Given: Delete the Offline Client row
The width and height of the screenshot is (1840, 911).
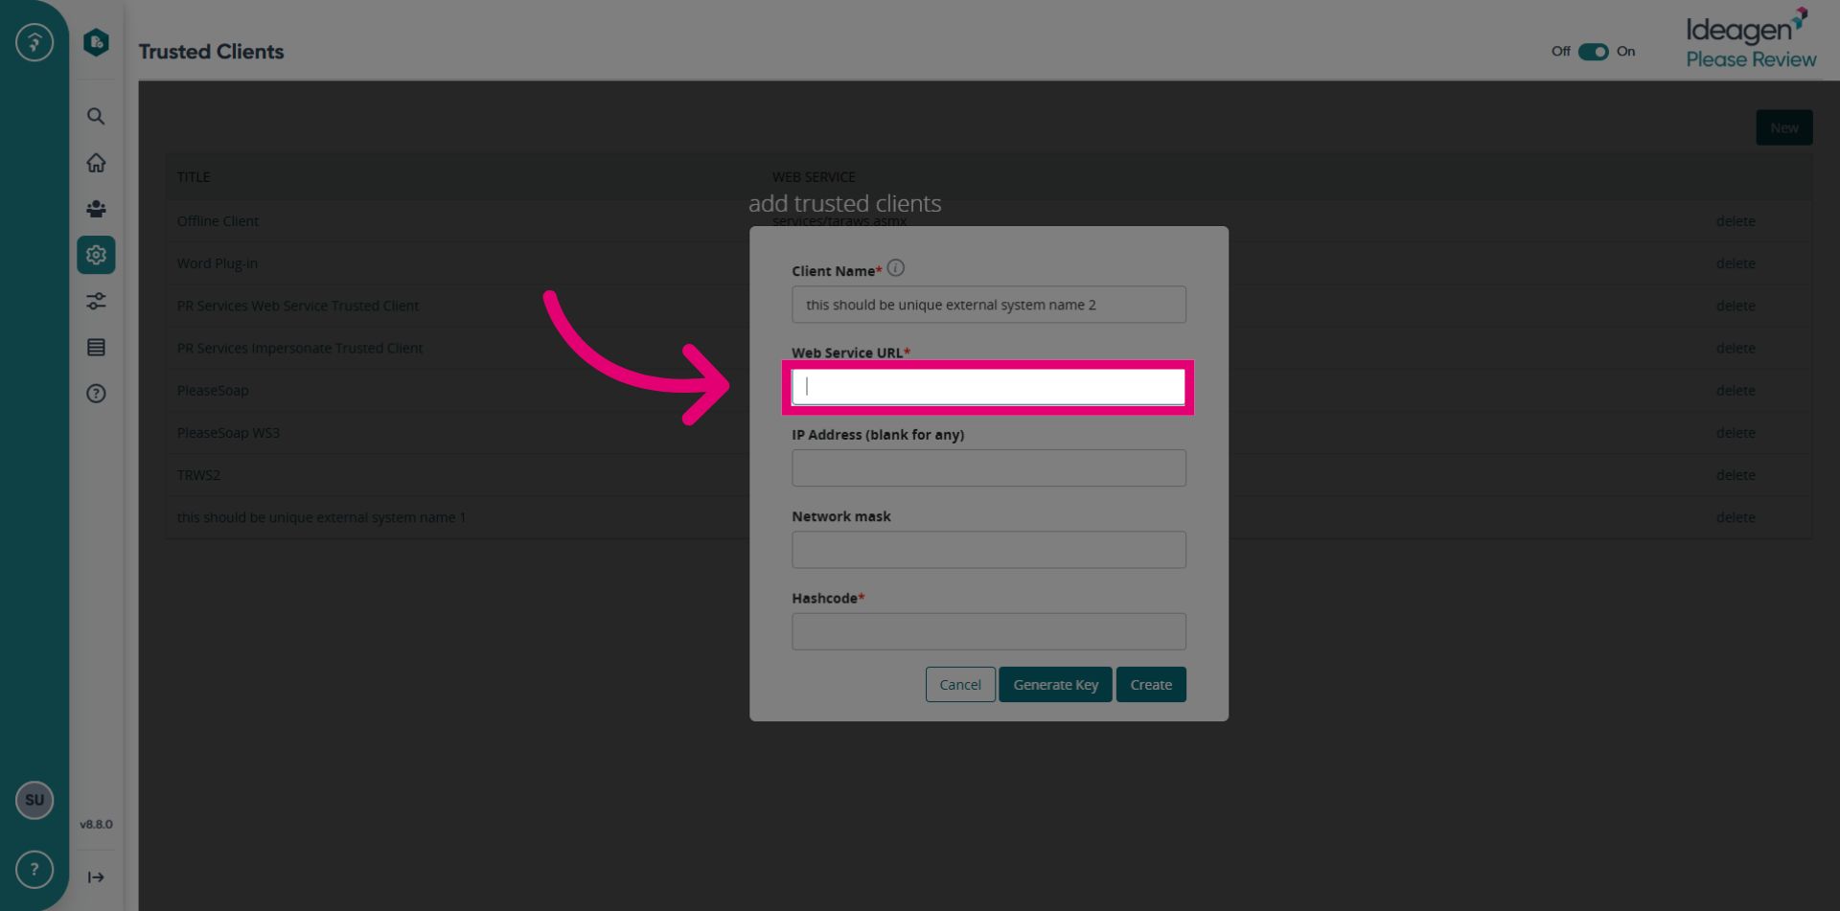Looking at the screenshot, I should click(x=1736, y=221).
